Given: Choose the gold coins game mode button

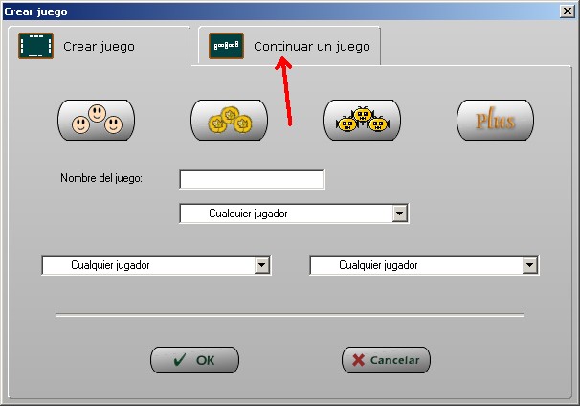Looking at the screenshot, I should (230, 120).
